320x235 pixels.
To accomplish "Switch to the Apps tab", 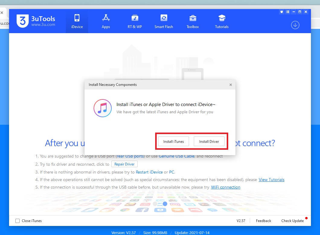I will (x=106, y=21).
